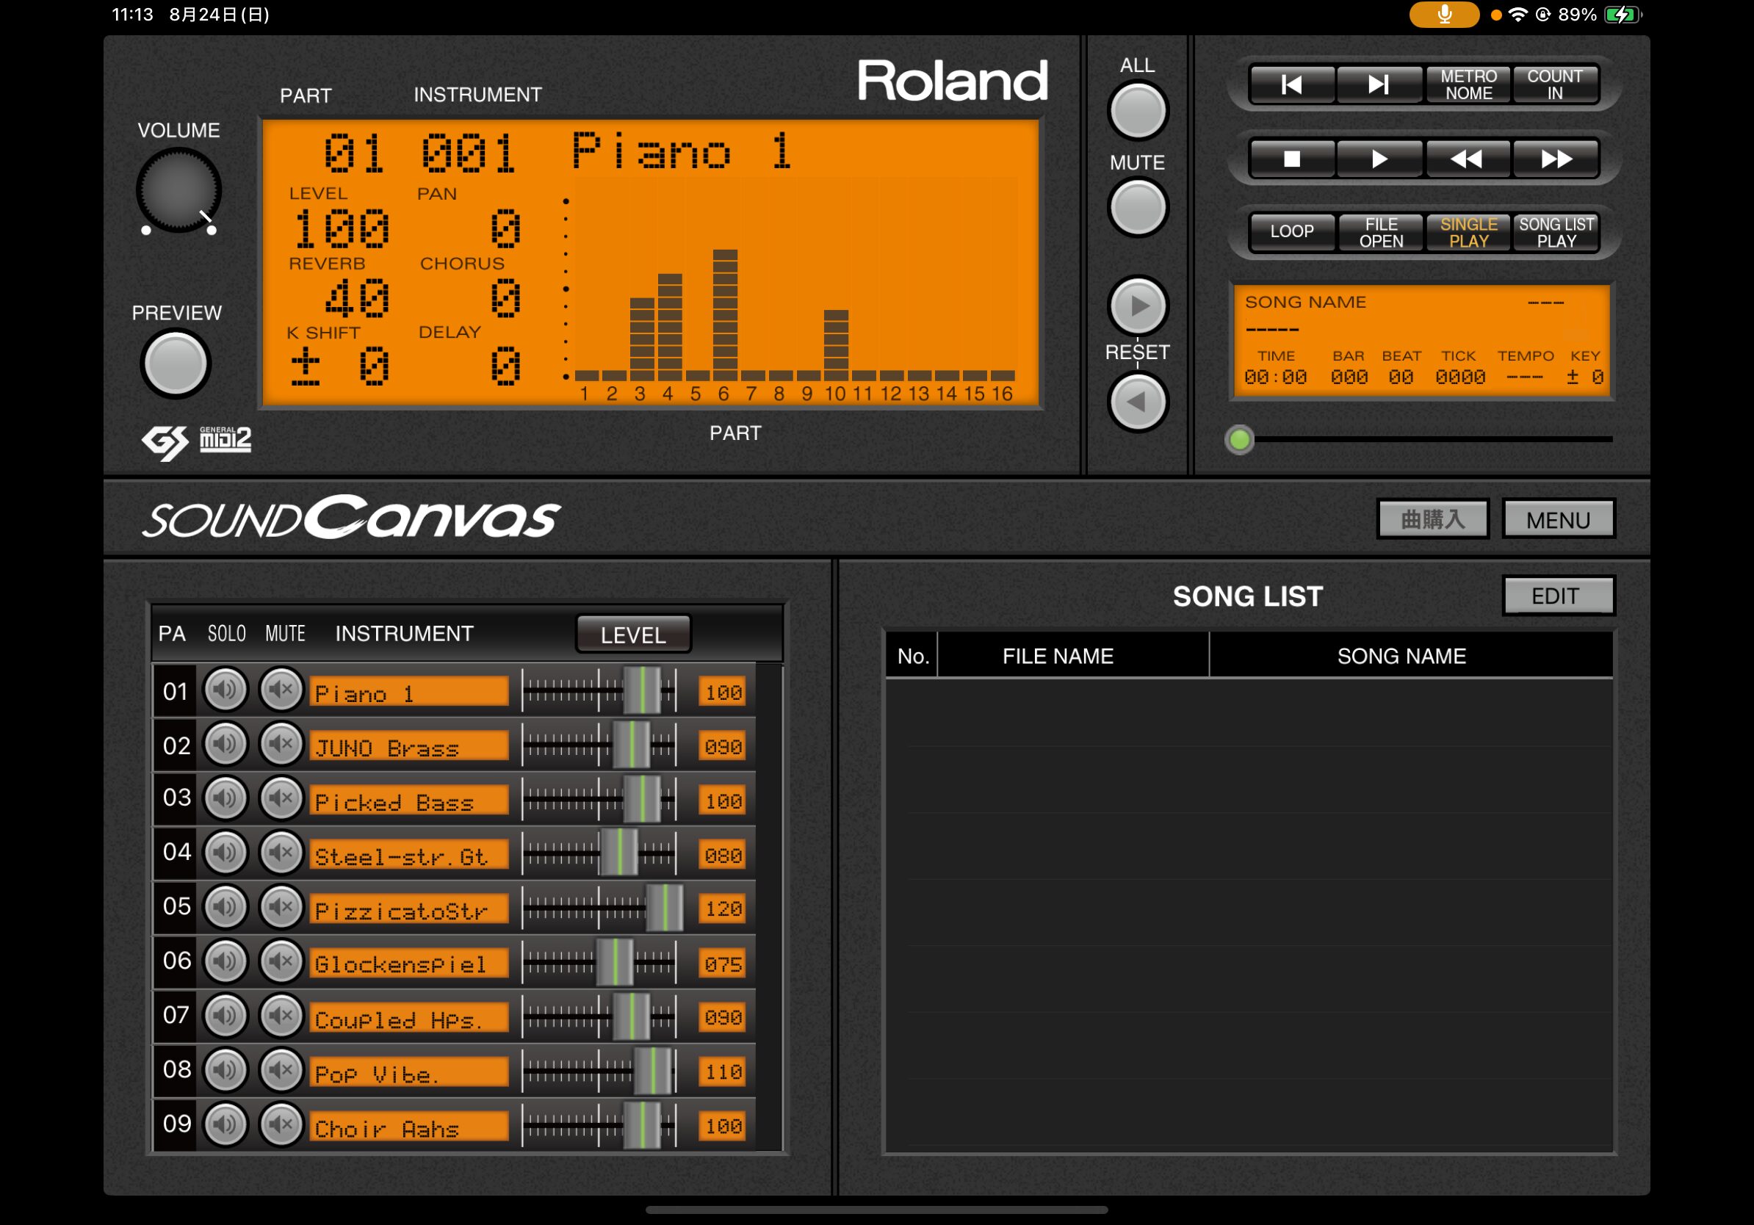Click the VOLUME knob

coord(178,191)
